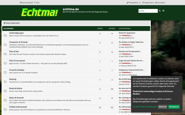This screenshot has width=185, height=115.
Task: Click the THEMEN column header
Action: (x=100, y=29)
